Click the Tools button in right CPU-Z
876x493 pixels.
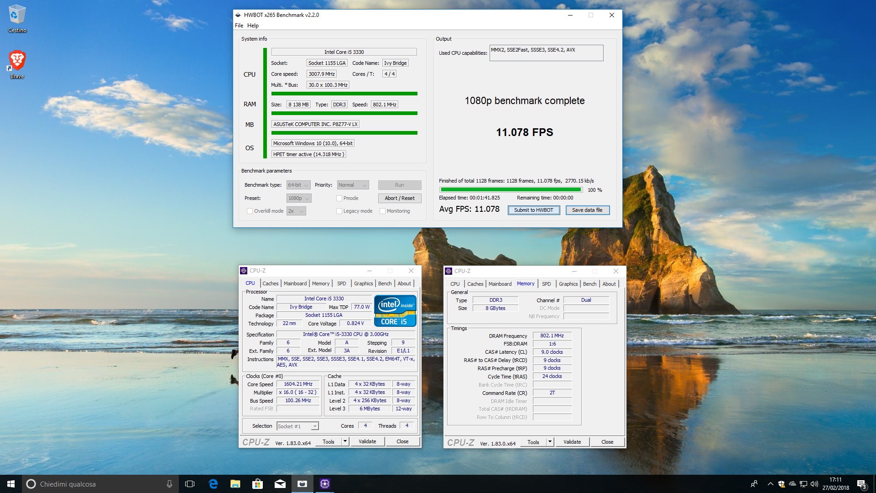click(533, 442)
